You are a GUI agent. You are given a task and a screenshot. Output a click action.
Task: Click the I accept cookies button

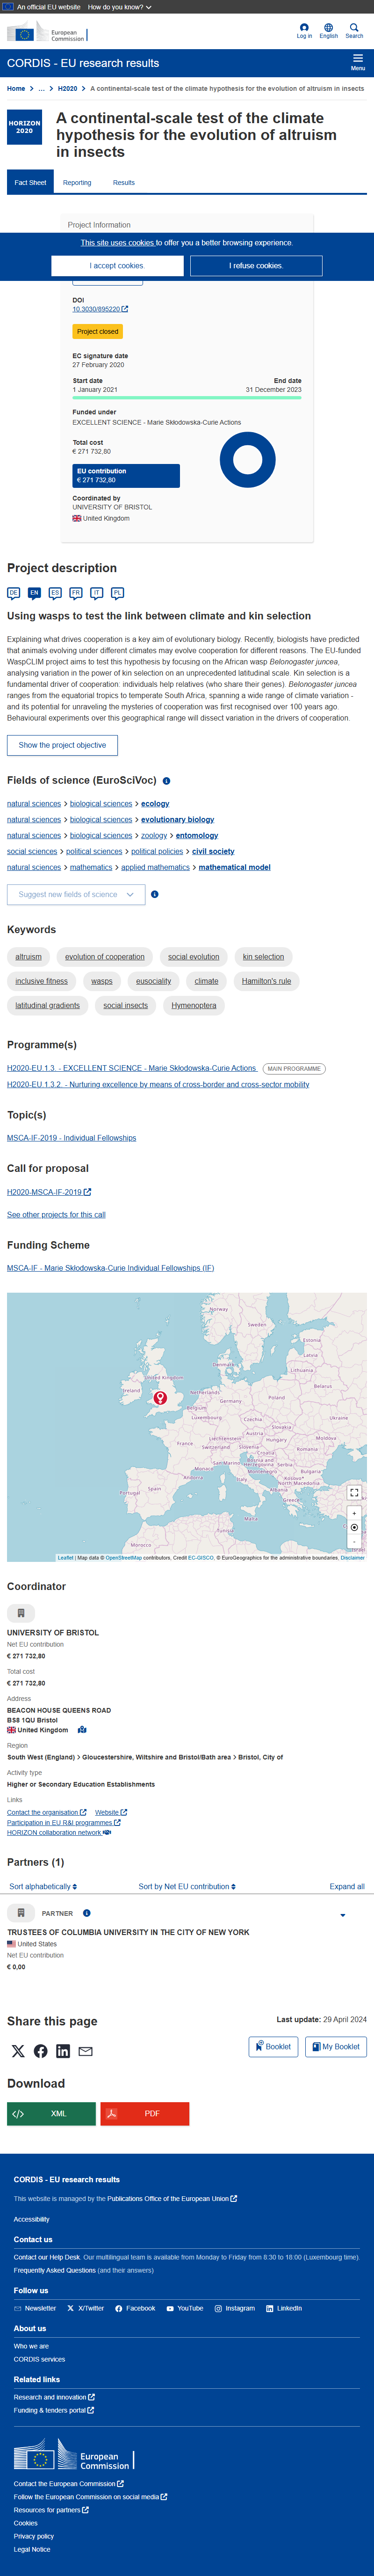(118, 266)
